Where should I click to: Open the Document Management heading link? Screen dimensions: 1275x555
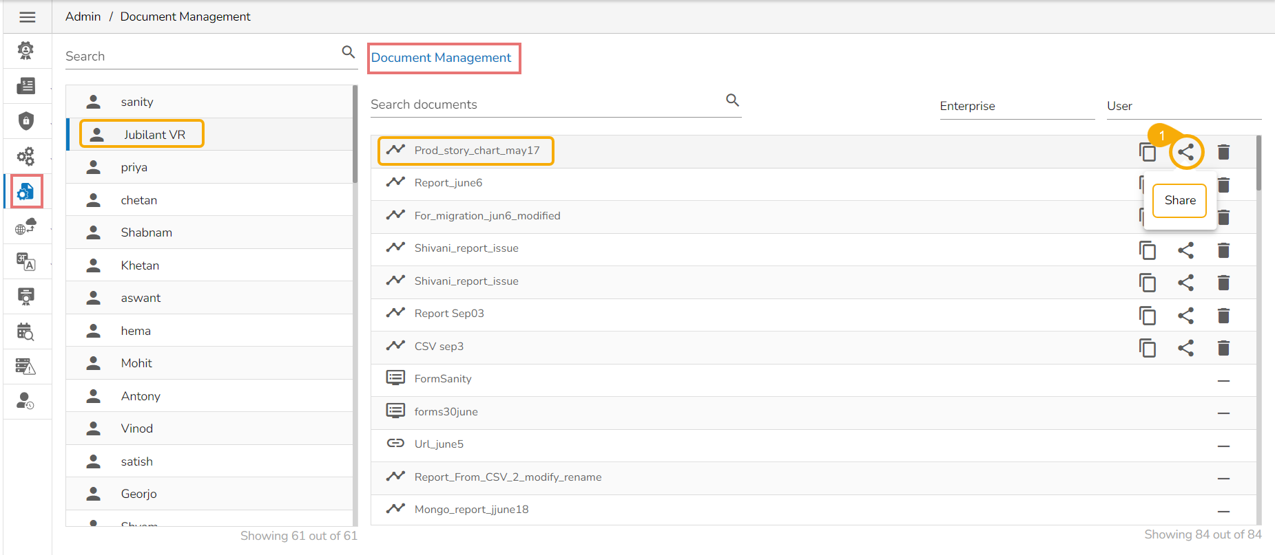coord(442,58)
